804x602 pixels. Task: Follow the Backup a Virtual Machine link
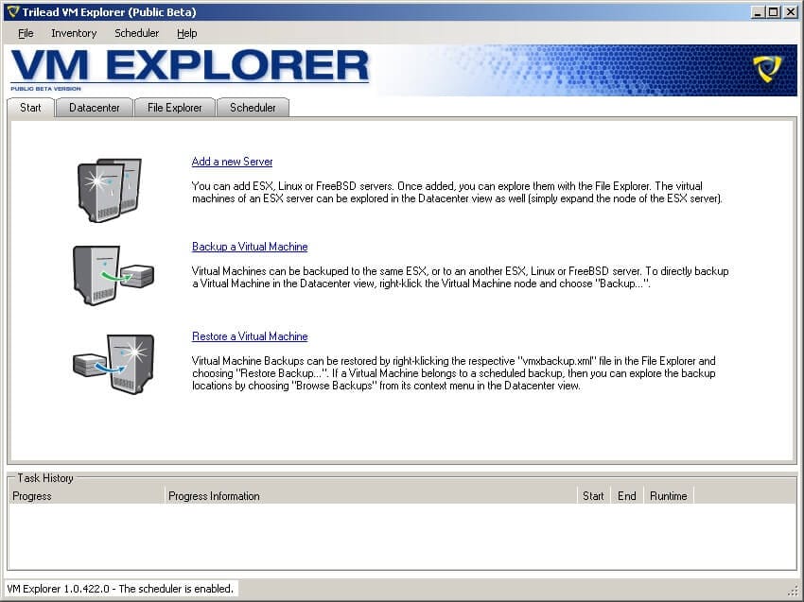250,247
